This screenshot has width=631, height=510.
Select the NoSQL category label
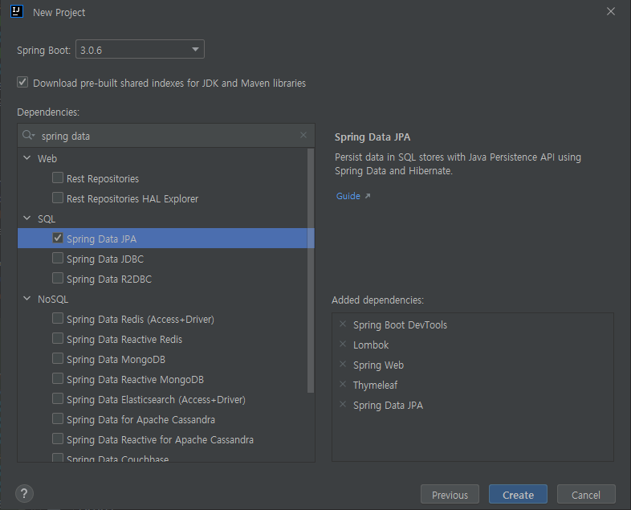pyautogui.click(x=53, y=300)
